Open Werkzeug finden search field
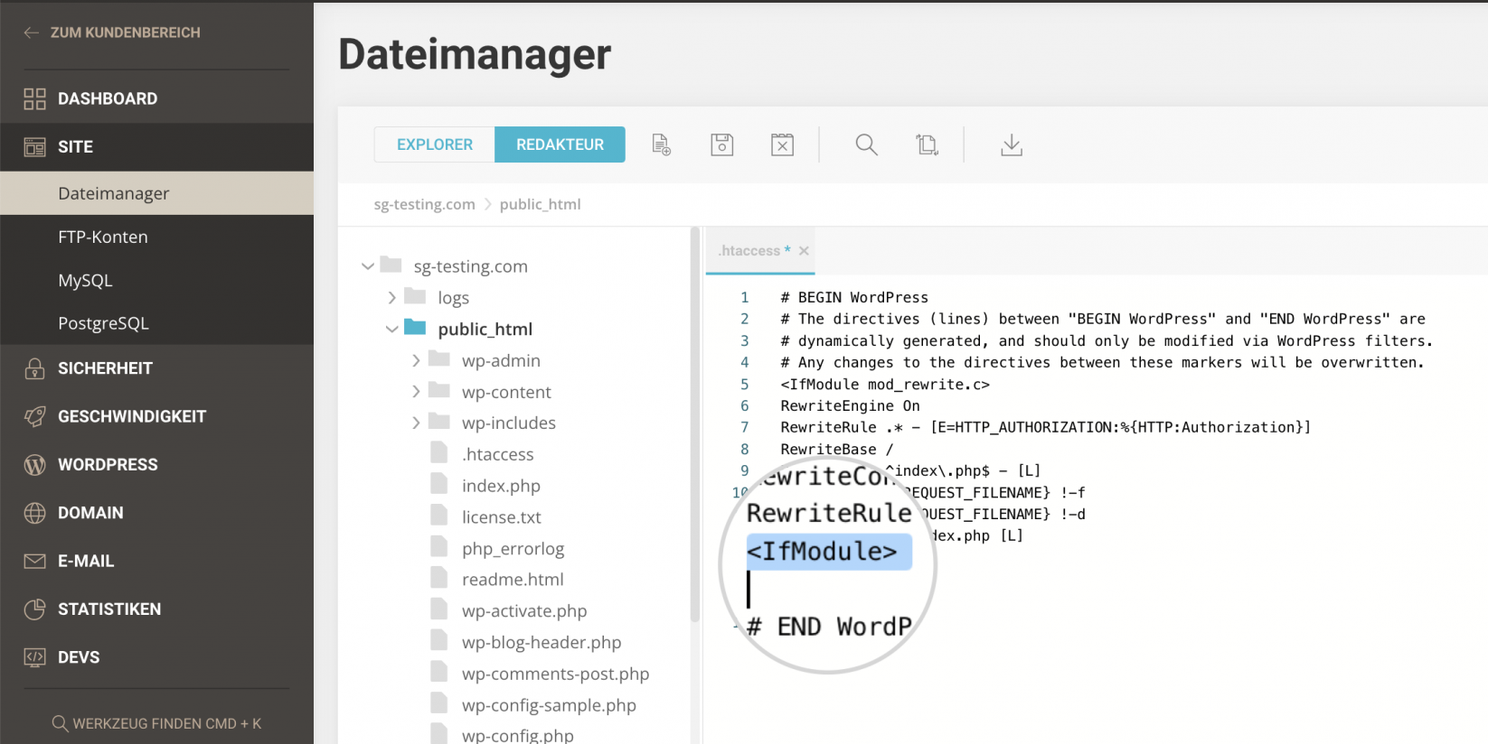1488x744 pixels. pos(156,723)
